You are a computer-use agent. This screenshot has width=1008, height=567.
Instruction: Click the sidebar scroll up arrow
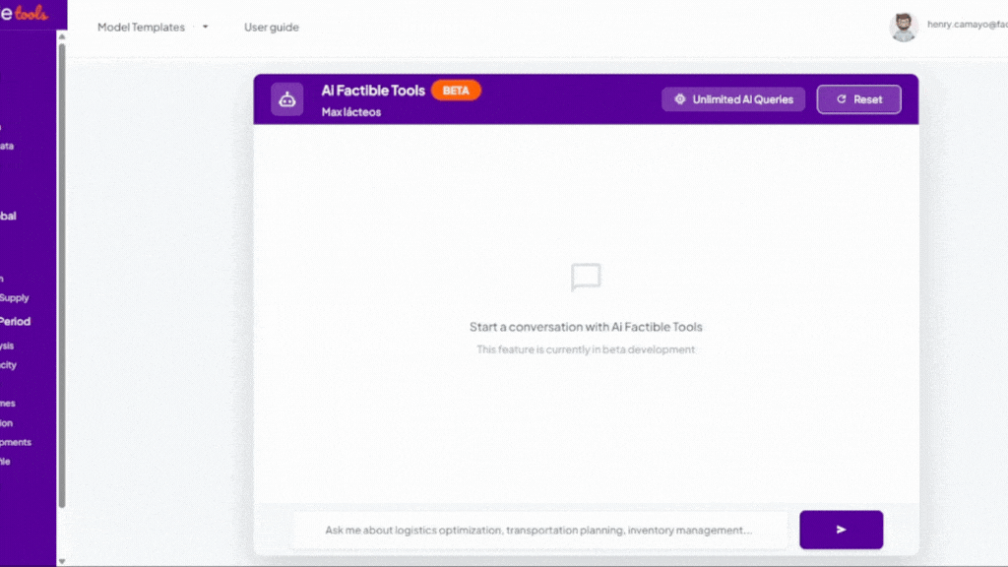[62, 36]
